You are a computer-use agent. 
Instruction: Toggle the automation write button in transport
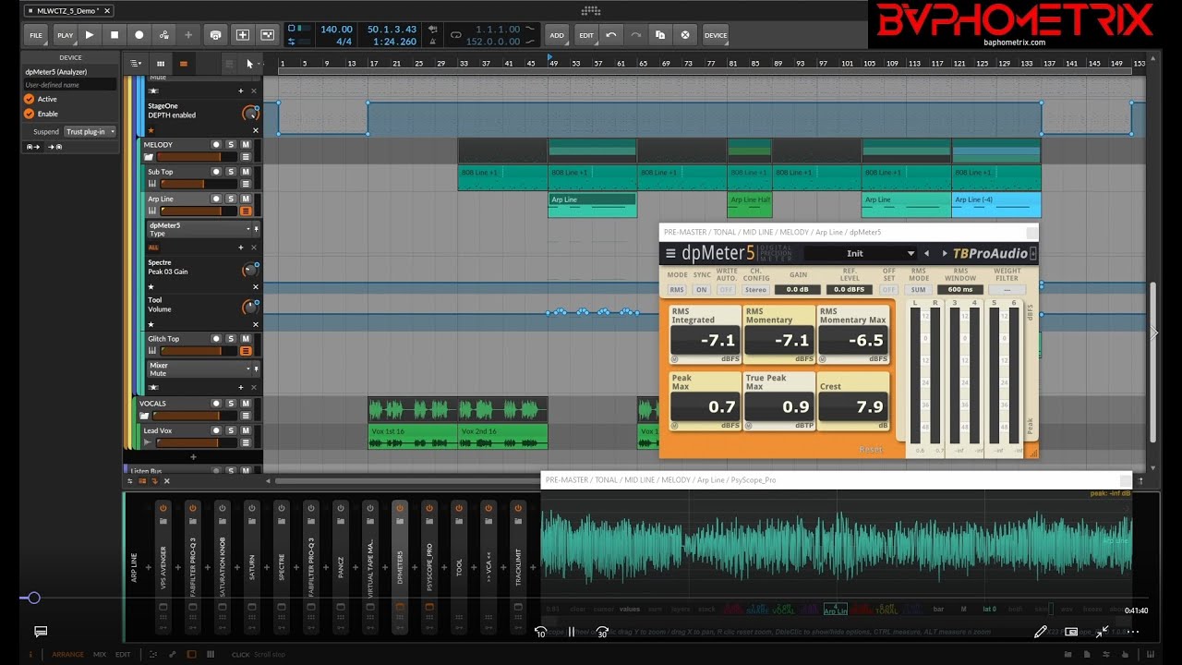point(164,35)
